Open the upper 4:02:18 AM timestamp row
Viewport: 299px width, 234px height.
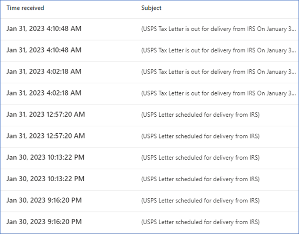tap(150, 72)
